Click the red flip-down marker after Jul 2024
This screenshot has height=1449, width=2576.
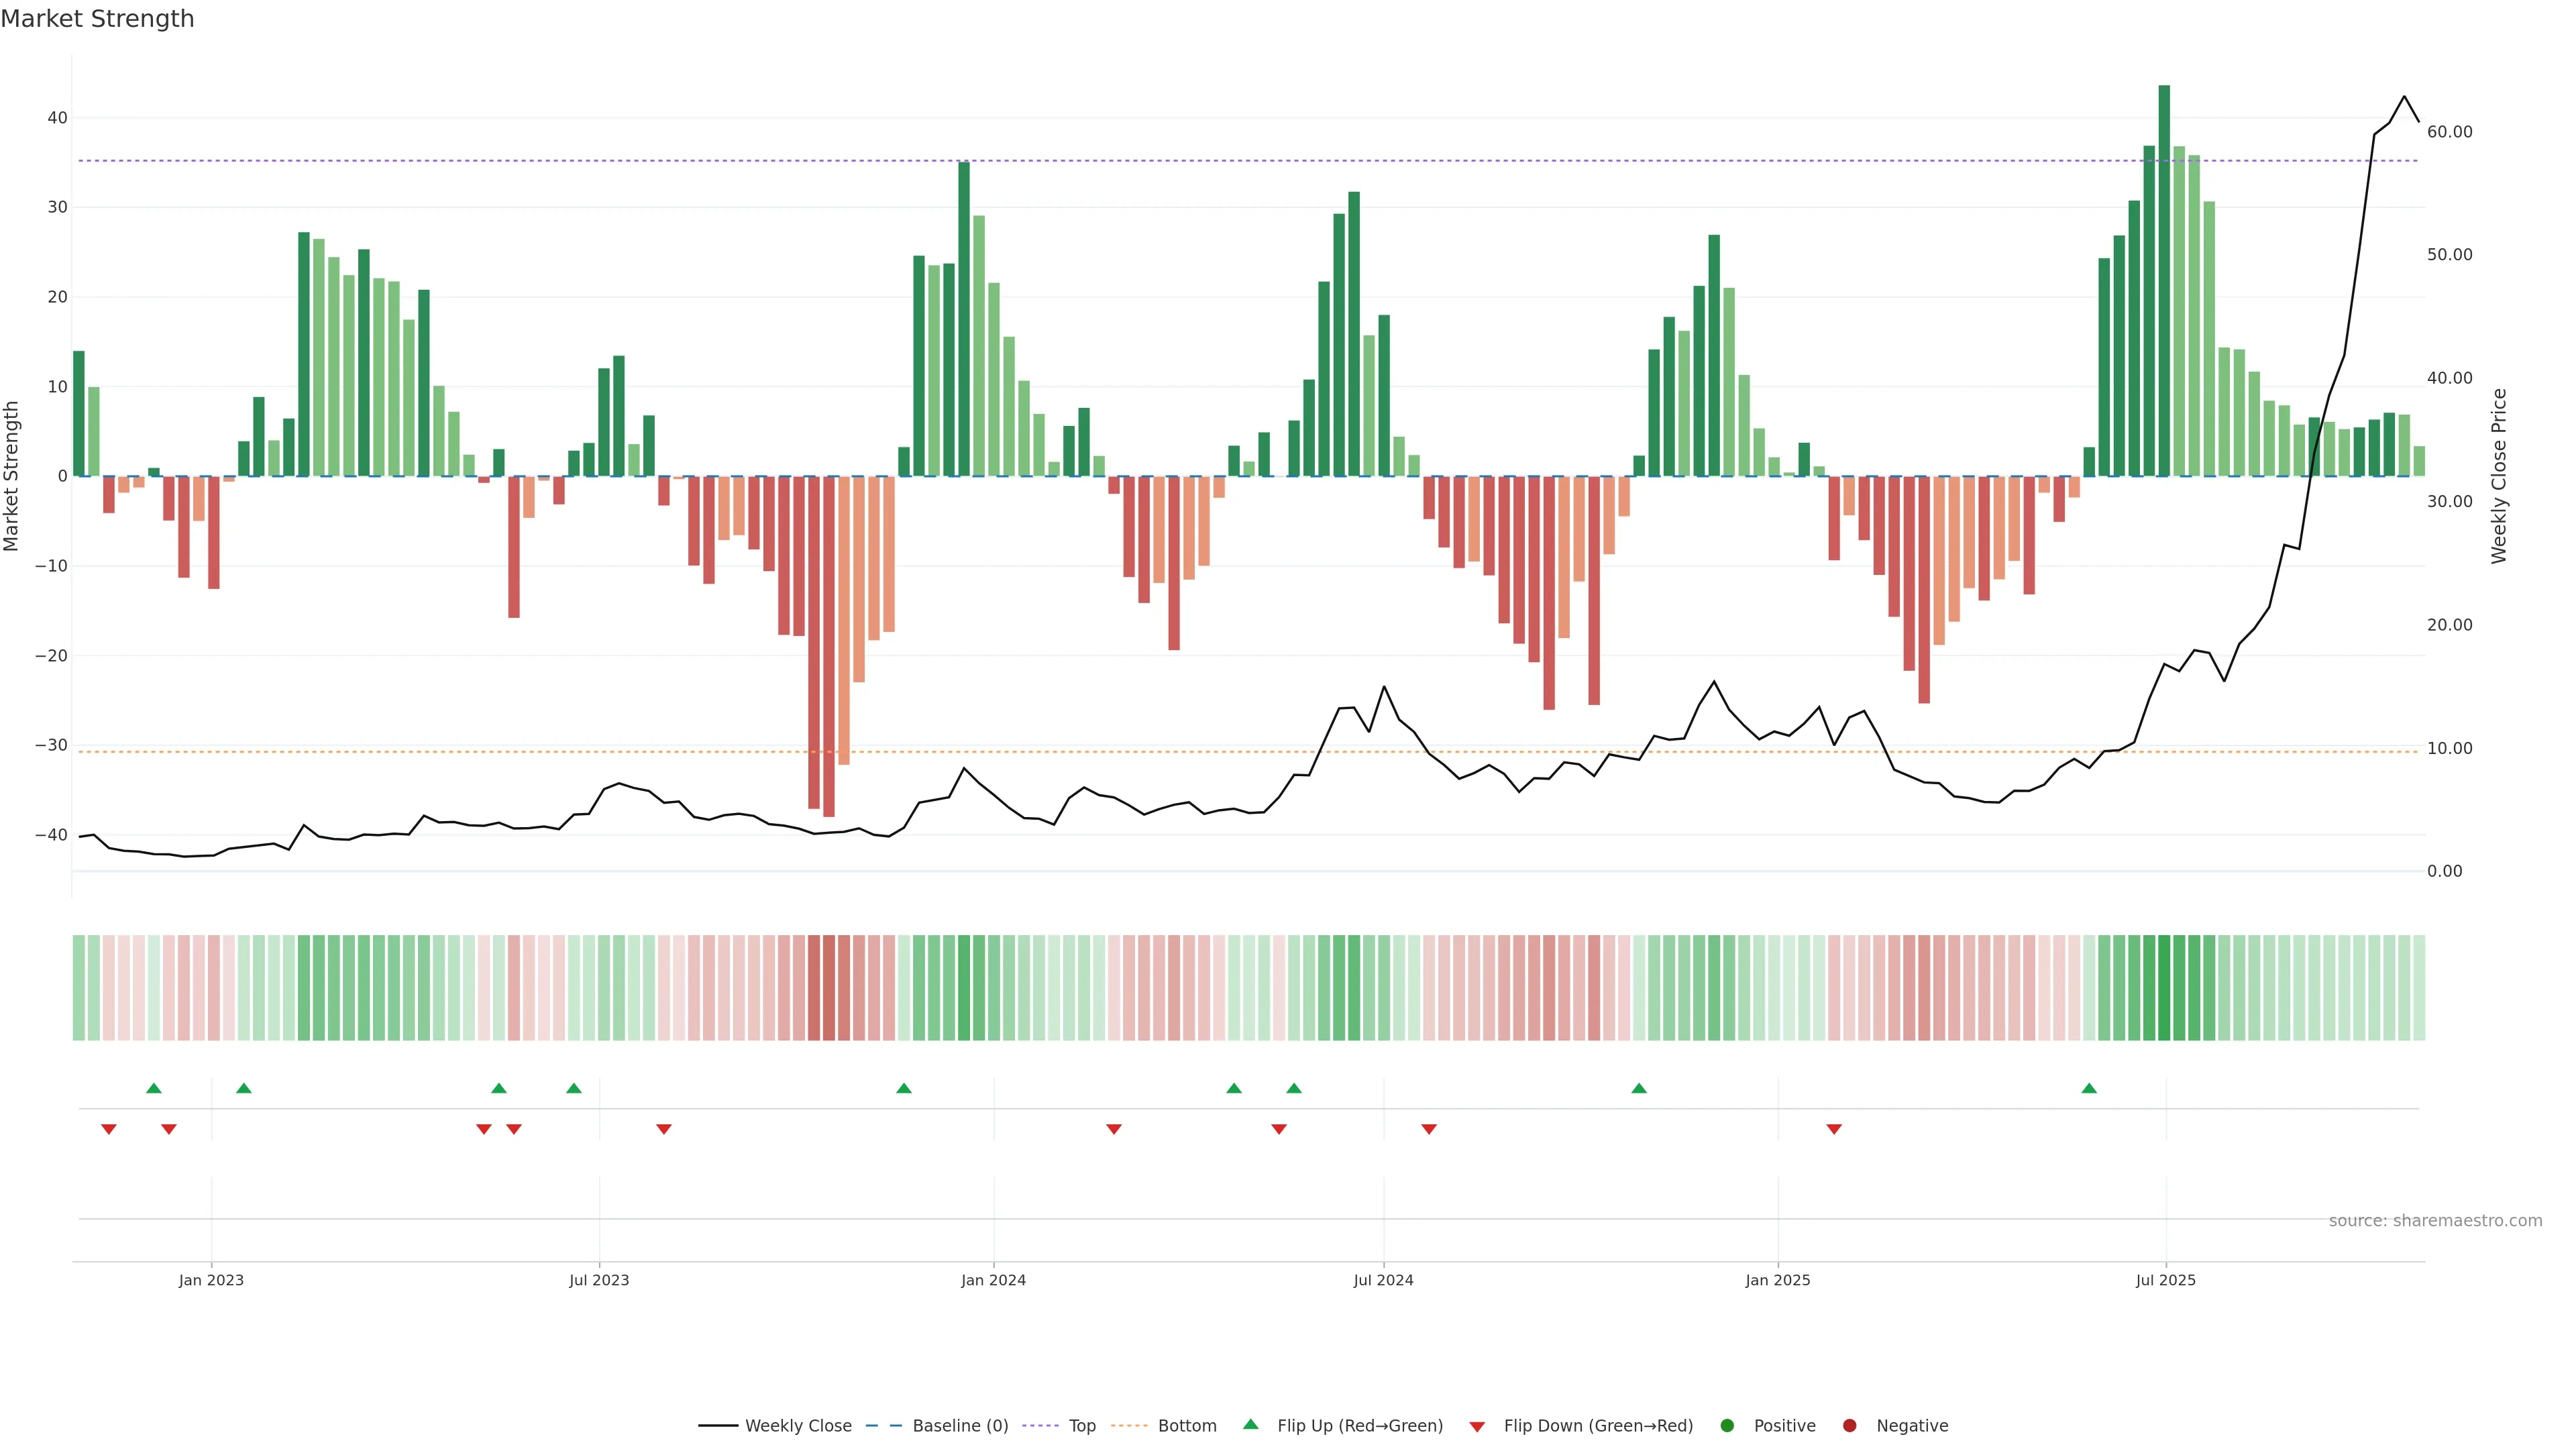1429,1129
